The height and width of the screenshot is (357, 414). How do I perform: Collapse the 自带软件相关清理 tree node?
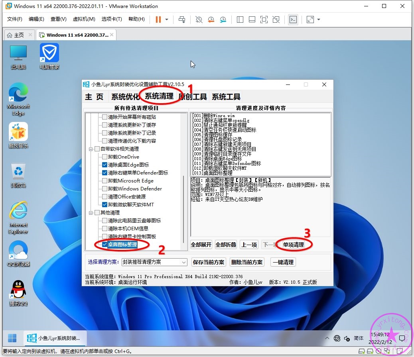91,149
